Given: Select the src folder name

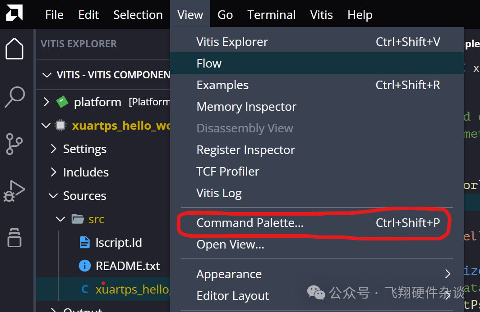Looking at the screenshot, I should tap(96, 219).
